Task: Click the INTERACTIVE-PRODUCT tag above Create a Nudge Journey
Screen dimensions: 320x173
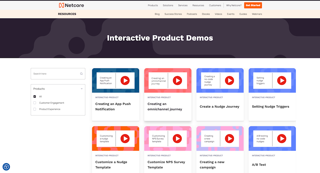Action: (x=211, y=98)
